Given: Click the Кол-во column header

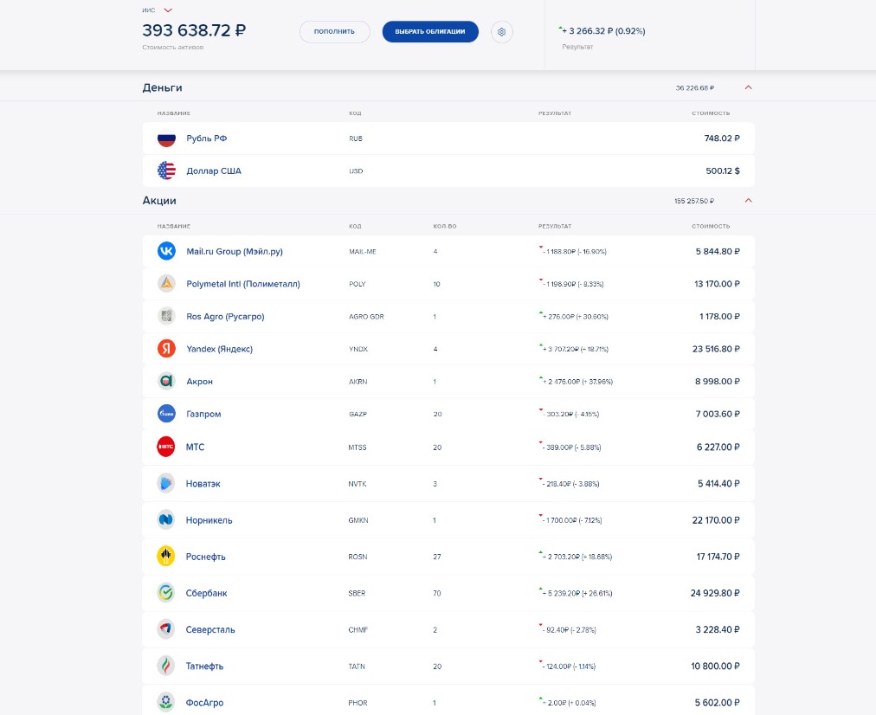Looking at the screenshot, I should point(445,226).
